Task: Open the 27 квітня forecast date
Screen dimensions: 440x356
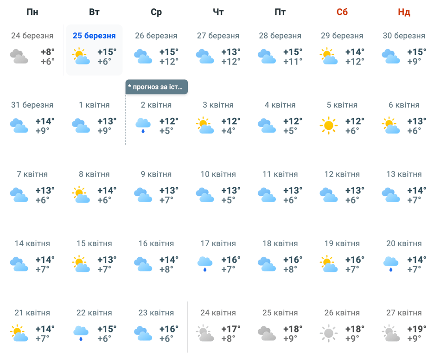Action: 404,313
